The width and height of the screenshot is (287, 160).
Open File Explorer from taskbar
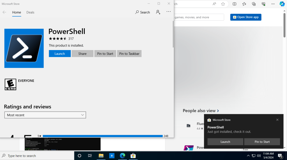pyautogui.click(x=101, y=156)
